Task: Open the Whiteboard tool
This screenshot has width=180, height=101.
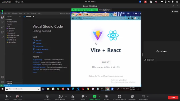Action: tap(143, 98)
